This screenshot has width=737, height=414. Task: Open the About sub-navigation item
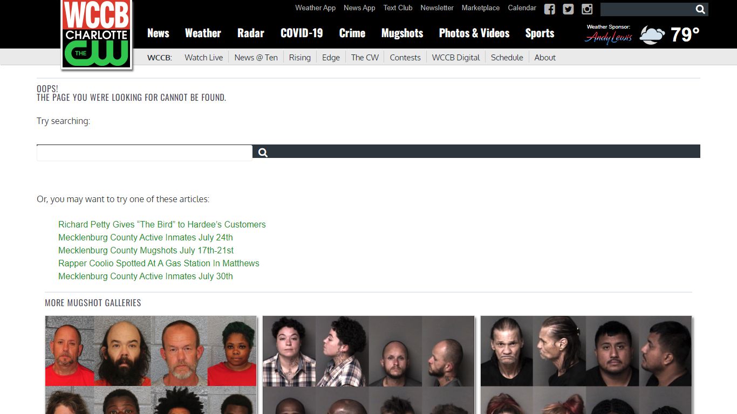click(545, 57)
